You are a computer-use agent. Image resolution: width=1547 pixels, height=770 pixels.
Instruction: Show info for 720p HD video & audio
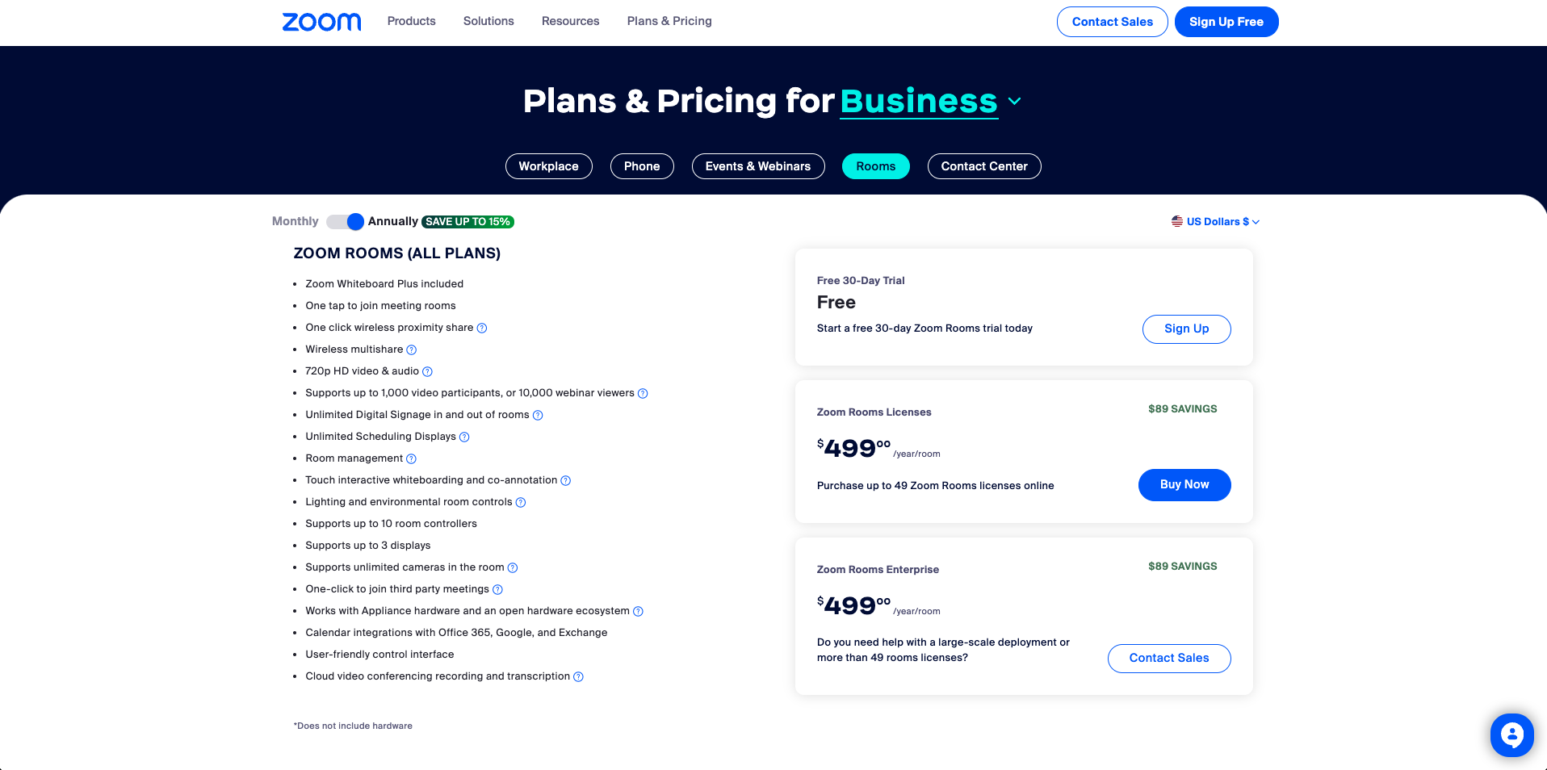click(x=428, y=371)
